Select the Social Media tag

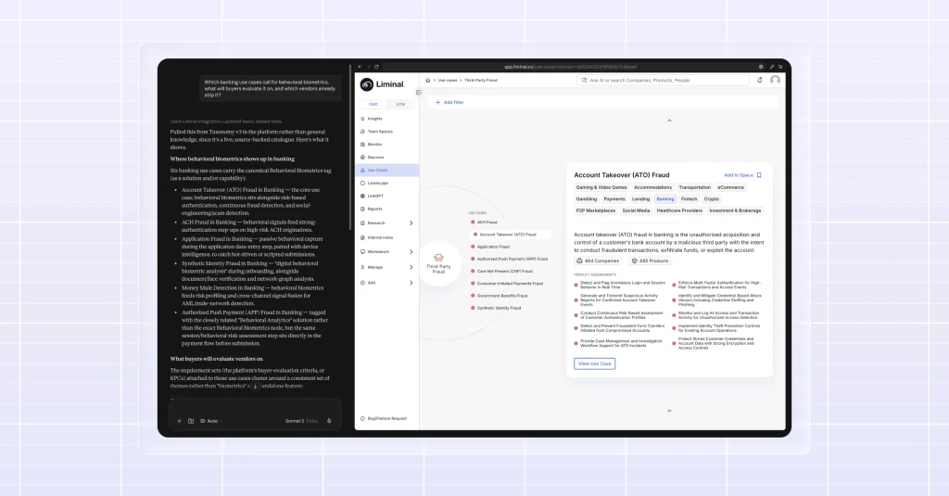pyautogui.click(x=636, y=210)
